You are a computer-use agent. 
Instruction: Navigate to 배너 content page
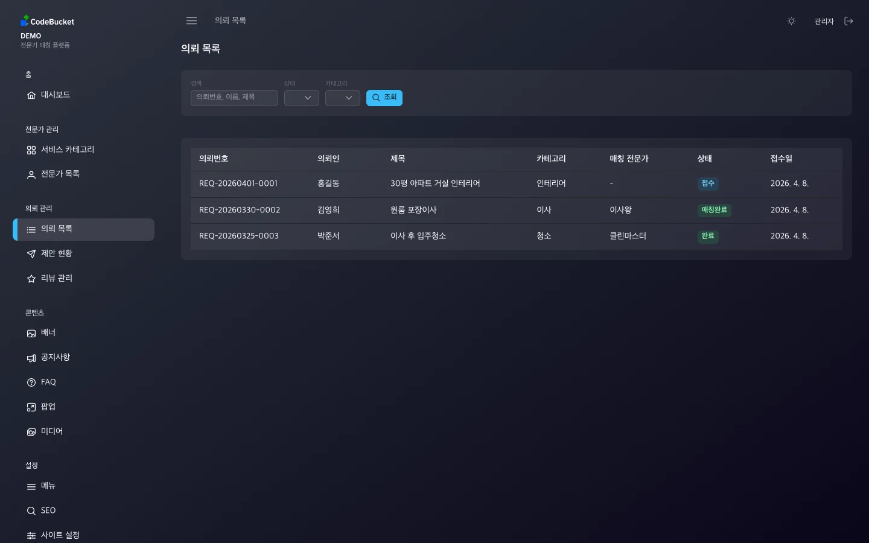pos(48,333)
